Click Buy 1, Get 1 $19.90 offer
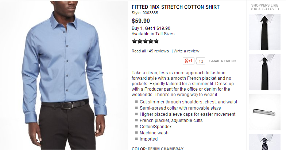290x150 pixels. tap(151, 28)
